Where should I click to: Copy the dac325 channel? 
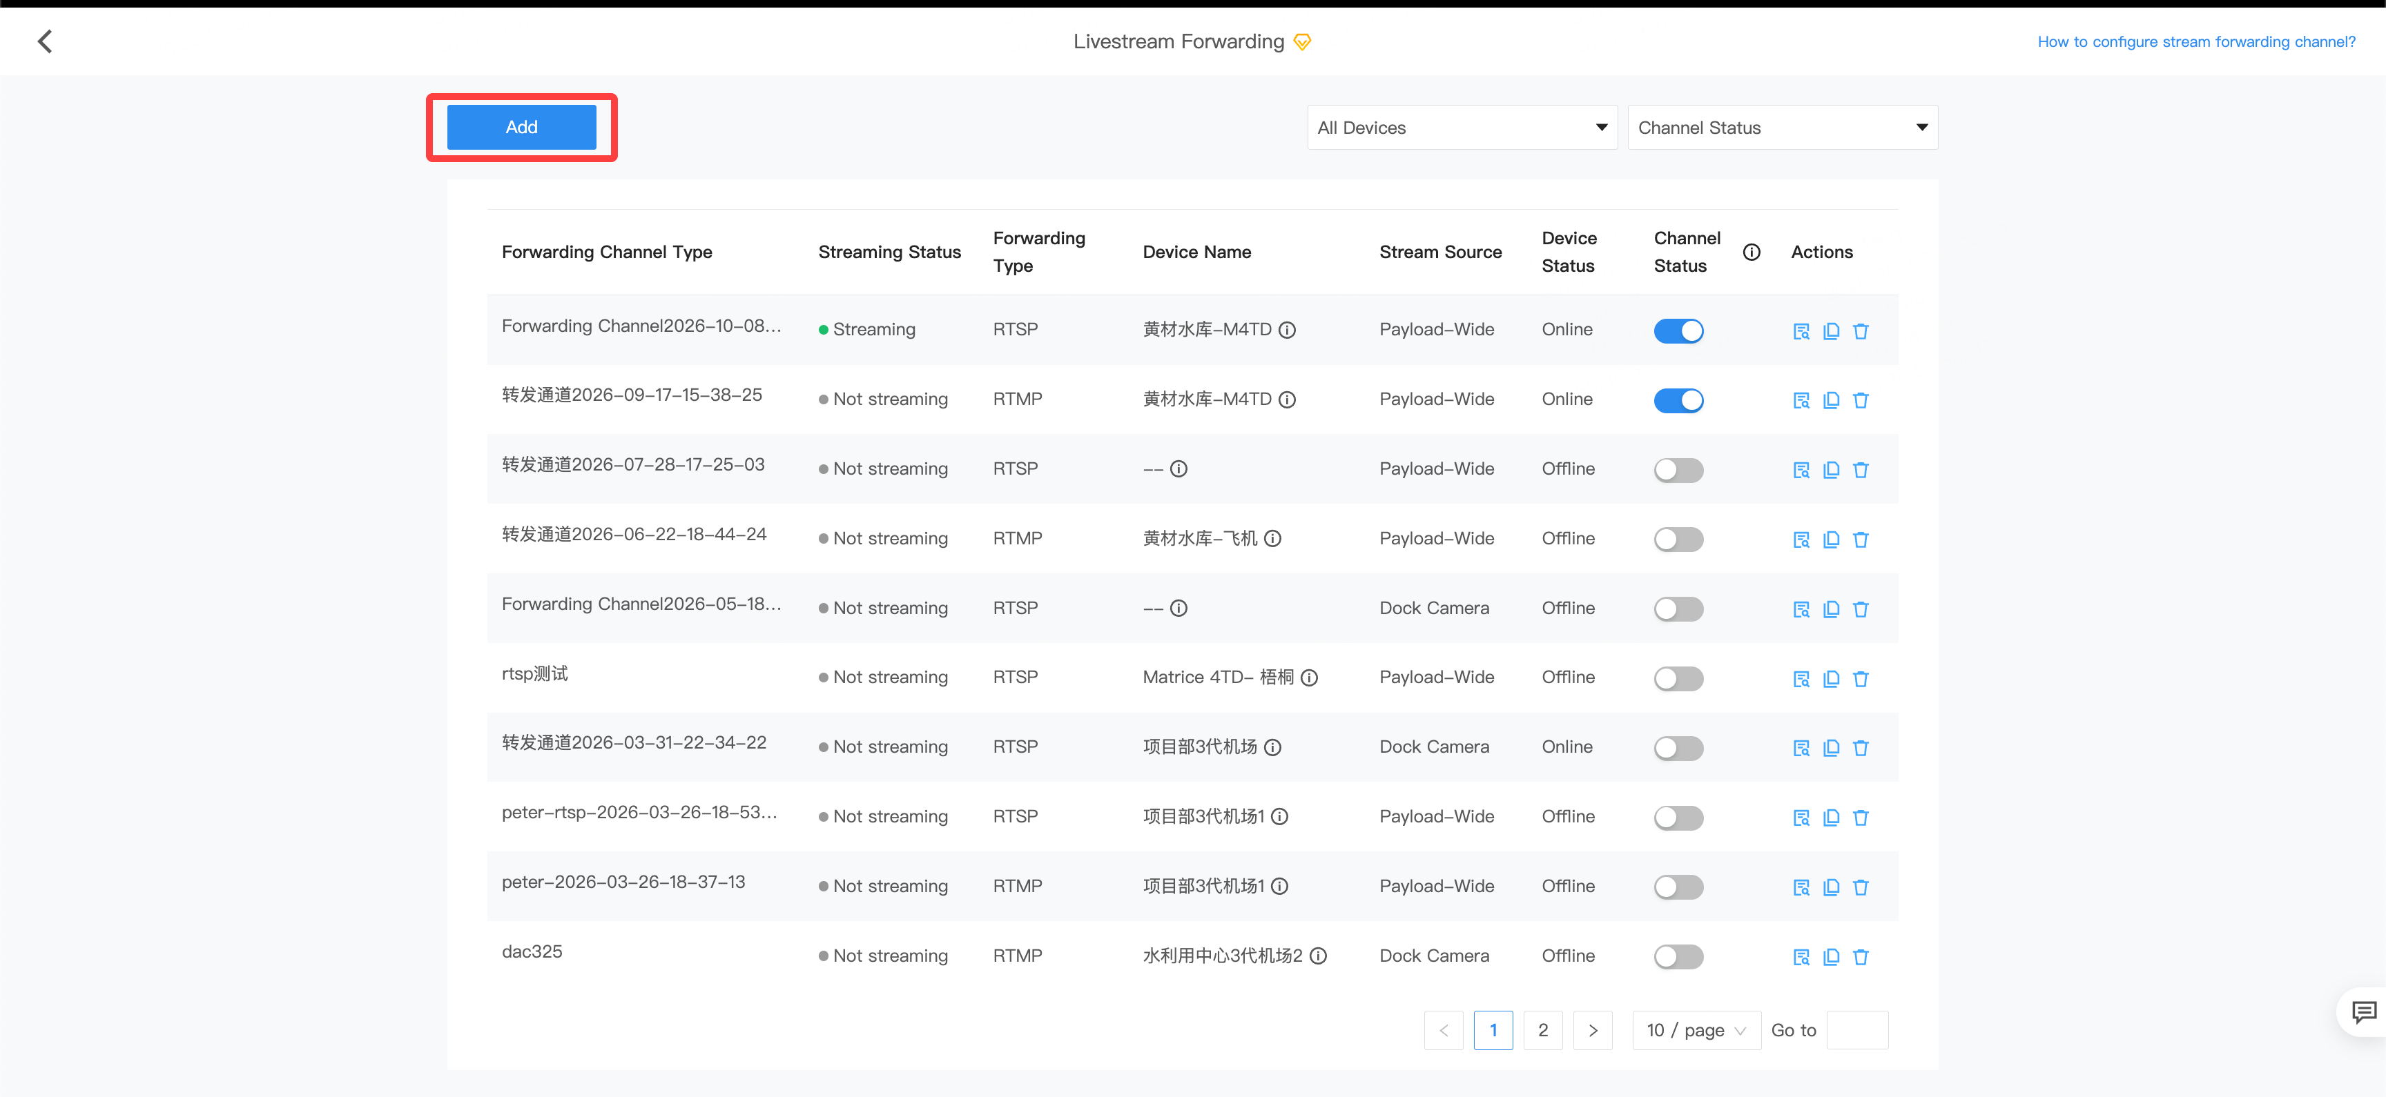coord(1831,956)
